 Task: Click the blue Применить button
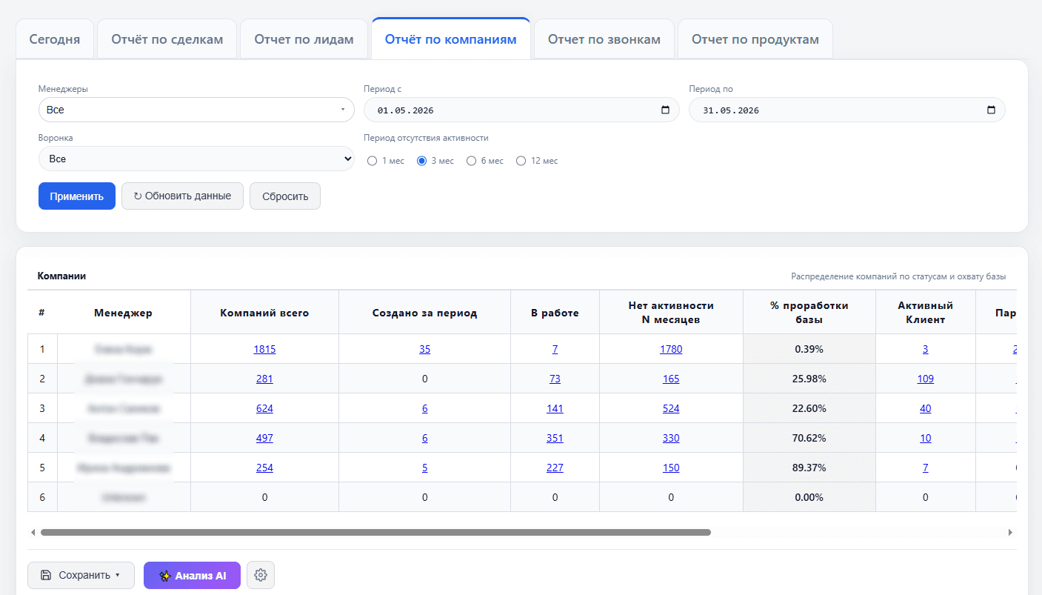tap(77, 196)
